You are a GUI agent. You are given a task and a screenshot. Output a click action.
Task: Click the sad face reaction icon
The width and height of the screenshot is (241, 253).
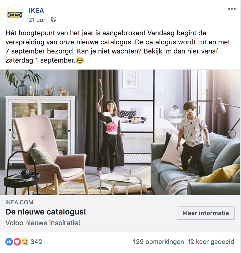point(25,242)
